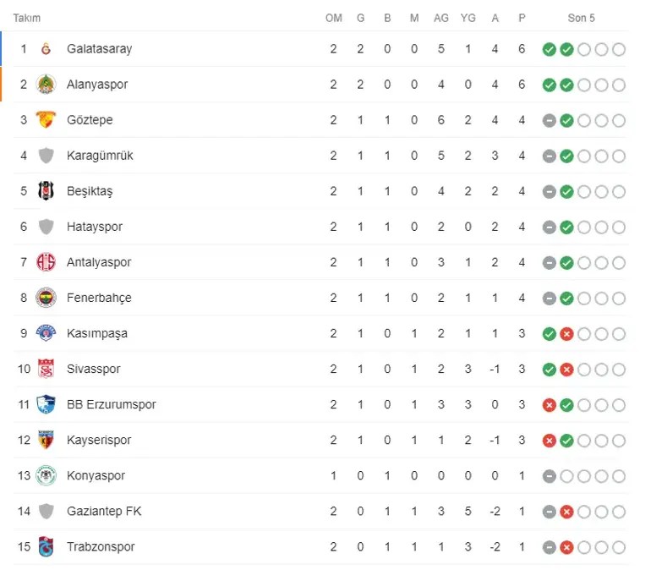The image size is (651, 570).
Task: Click the Alanyaspor club crest
Action: (46, 85)
